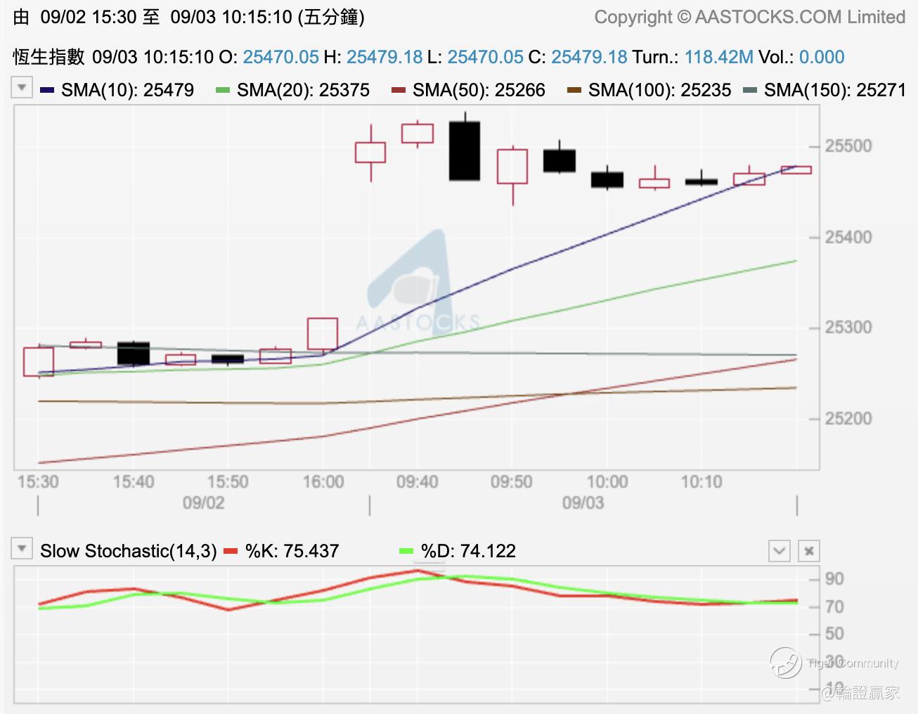The height and width of the screenshot is (714, 918).
Task: Close the Slow Stochastic panel
Action: [809, 551]
